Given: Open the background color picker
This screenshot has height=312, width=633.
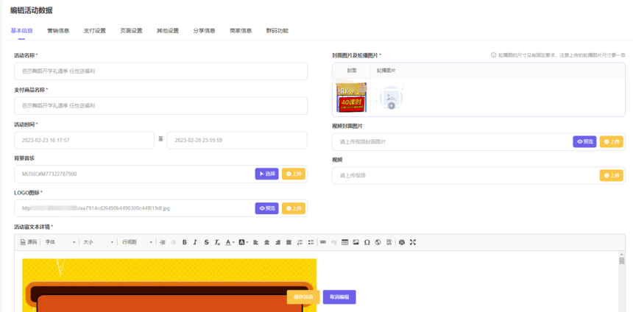Looking at the screenshot, I should tap(243, 242).
